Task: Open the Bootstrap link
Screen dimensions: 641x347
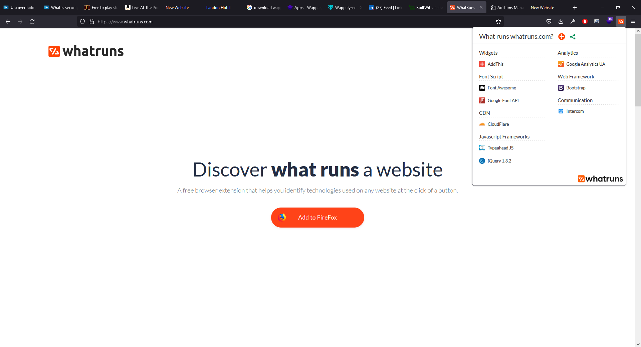Action: (x=576, y=88)
